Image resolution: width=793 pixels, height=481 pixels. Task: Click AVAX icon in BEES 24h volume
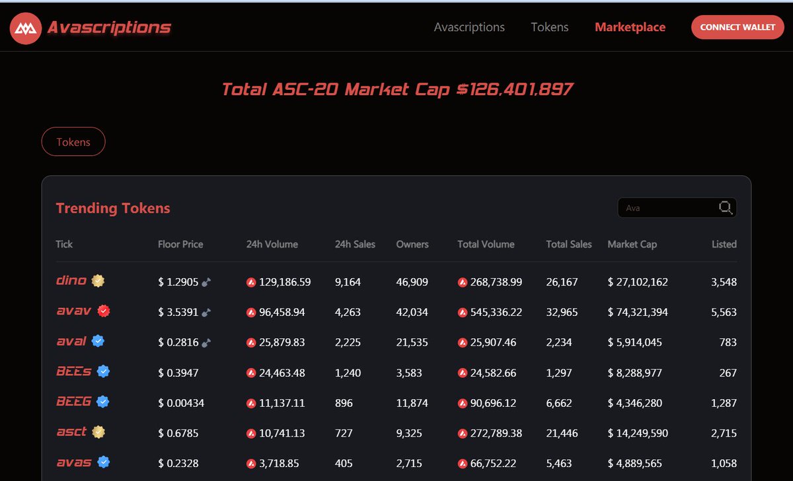tap(251, 373)
